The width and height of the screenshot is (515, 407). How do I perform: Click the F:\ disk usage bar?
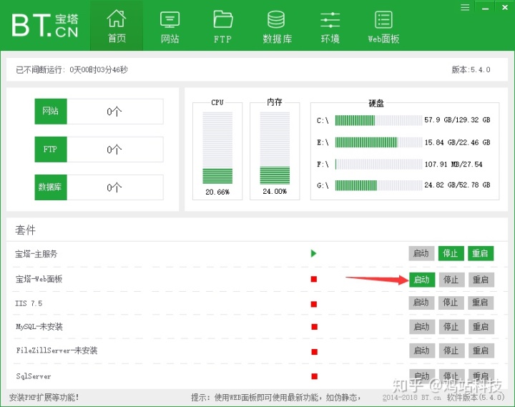378,165
